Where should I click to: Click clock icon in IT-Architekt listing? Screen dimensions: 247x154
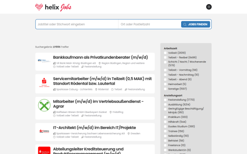(x=54, y=137)
